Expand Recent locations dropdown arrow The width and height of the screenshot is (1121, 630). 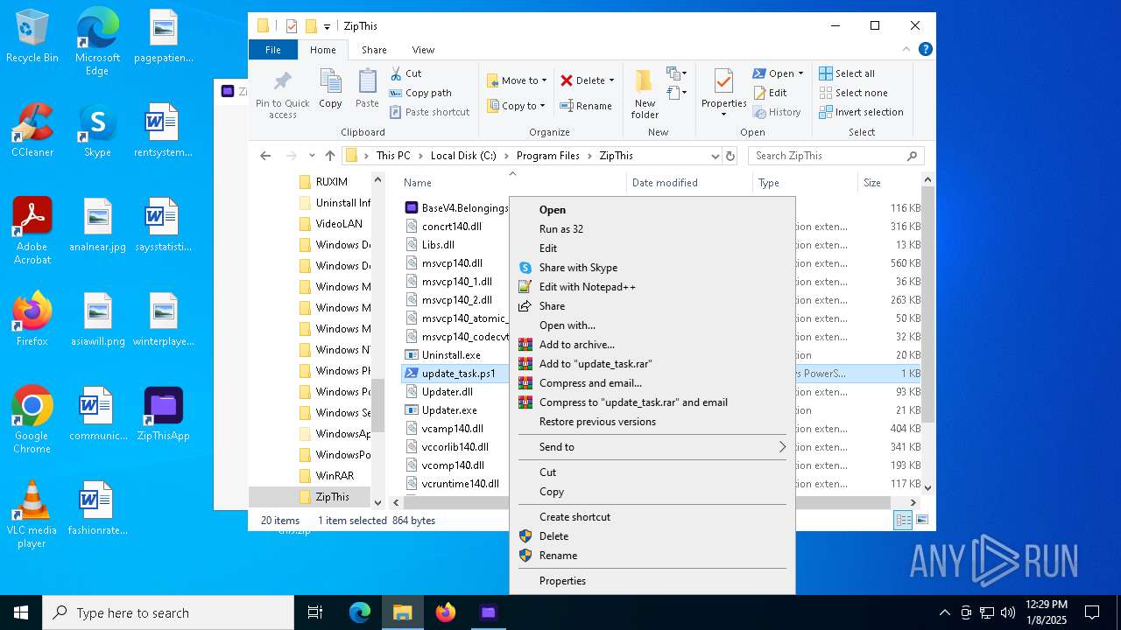(312, 156)
